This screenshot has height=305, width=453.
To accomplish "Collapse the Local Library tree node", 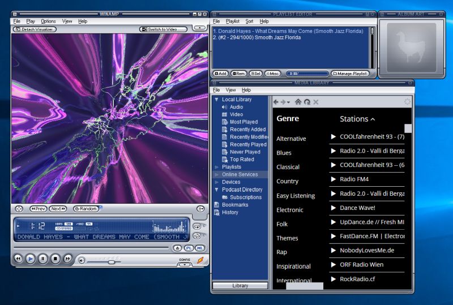I will pyautogui.click(x=216, y=100).
